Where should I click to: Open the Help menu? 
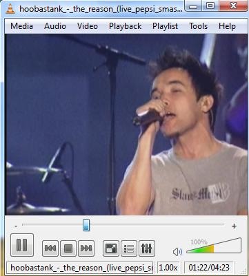click(x=227, y=26)
